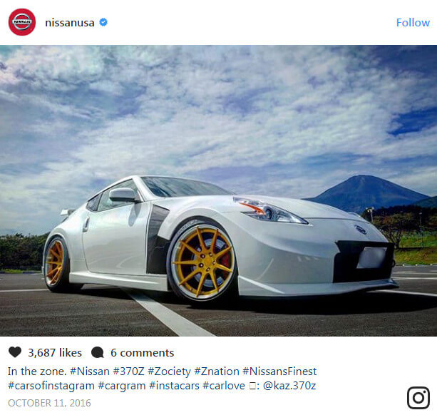This screenshot has width=437, height=415.
Task: Click the nissanusa username
Action: tap(70, 23)
